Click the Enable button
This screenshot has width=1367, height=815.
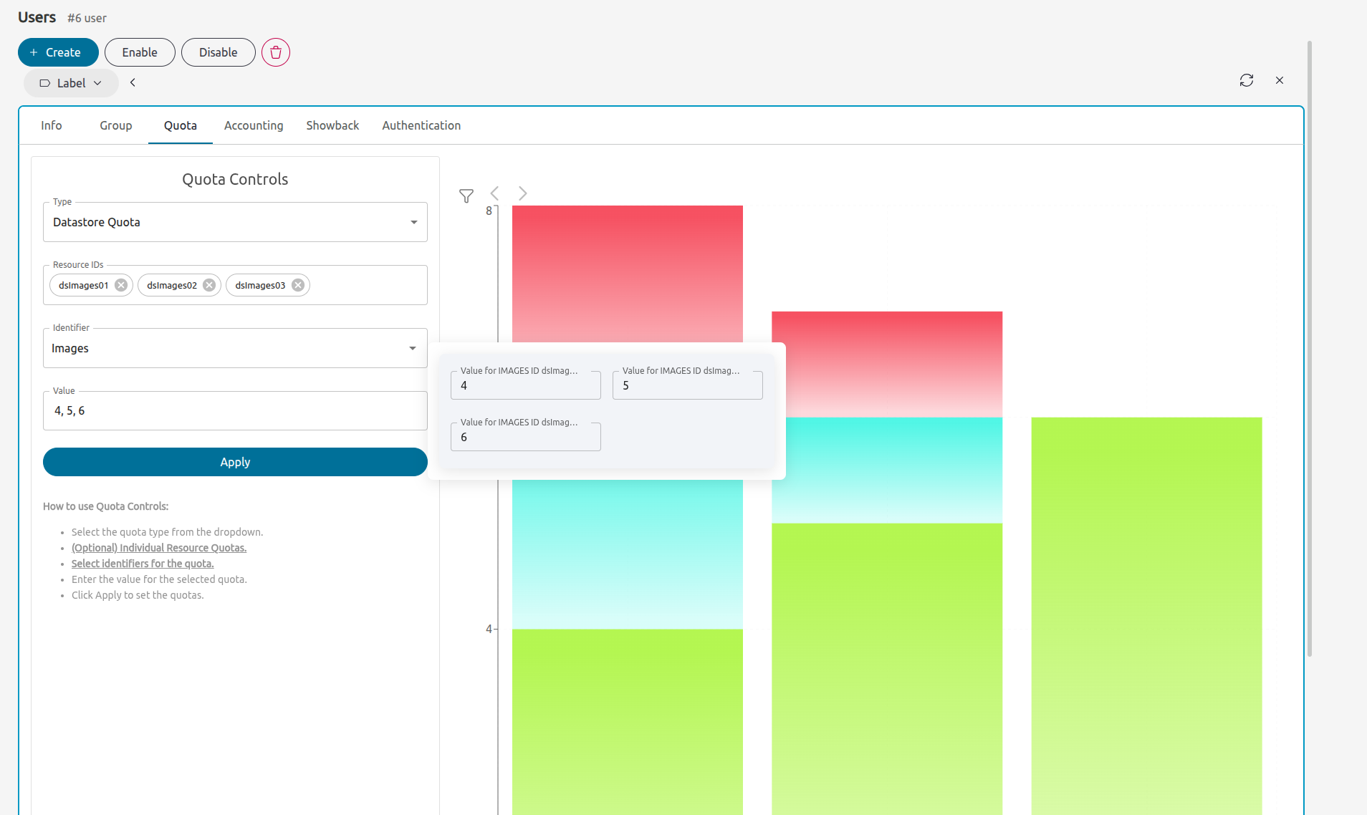click(x=140, y=52)
